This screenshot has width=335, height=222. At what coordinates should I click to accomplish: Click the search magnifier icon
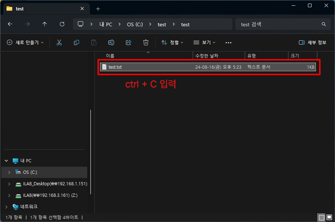tap(324, 24)
